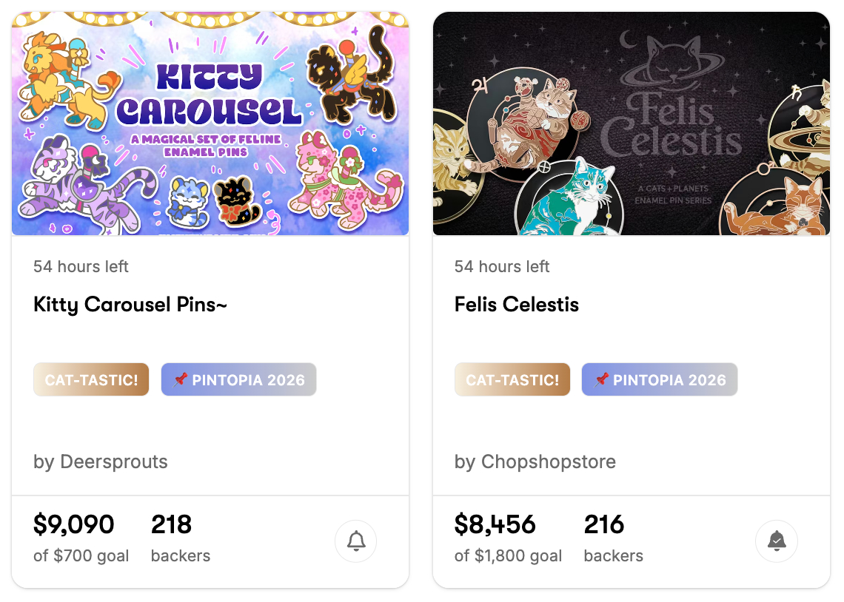Image resolution: width=844 pixels, height=602 pixels.
Task: Click the pushpin icon on Felis Celestis' Pintopia tag
Action: [x=601, y=380]
